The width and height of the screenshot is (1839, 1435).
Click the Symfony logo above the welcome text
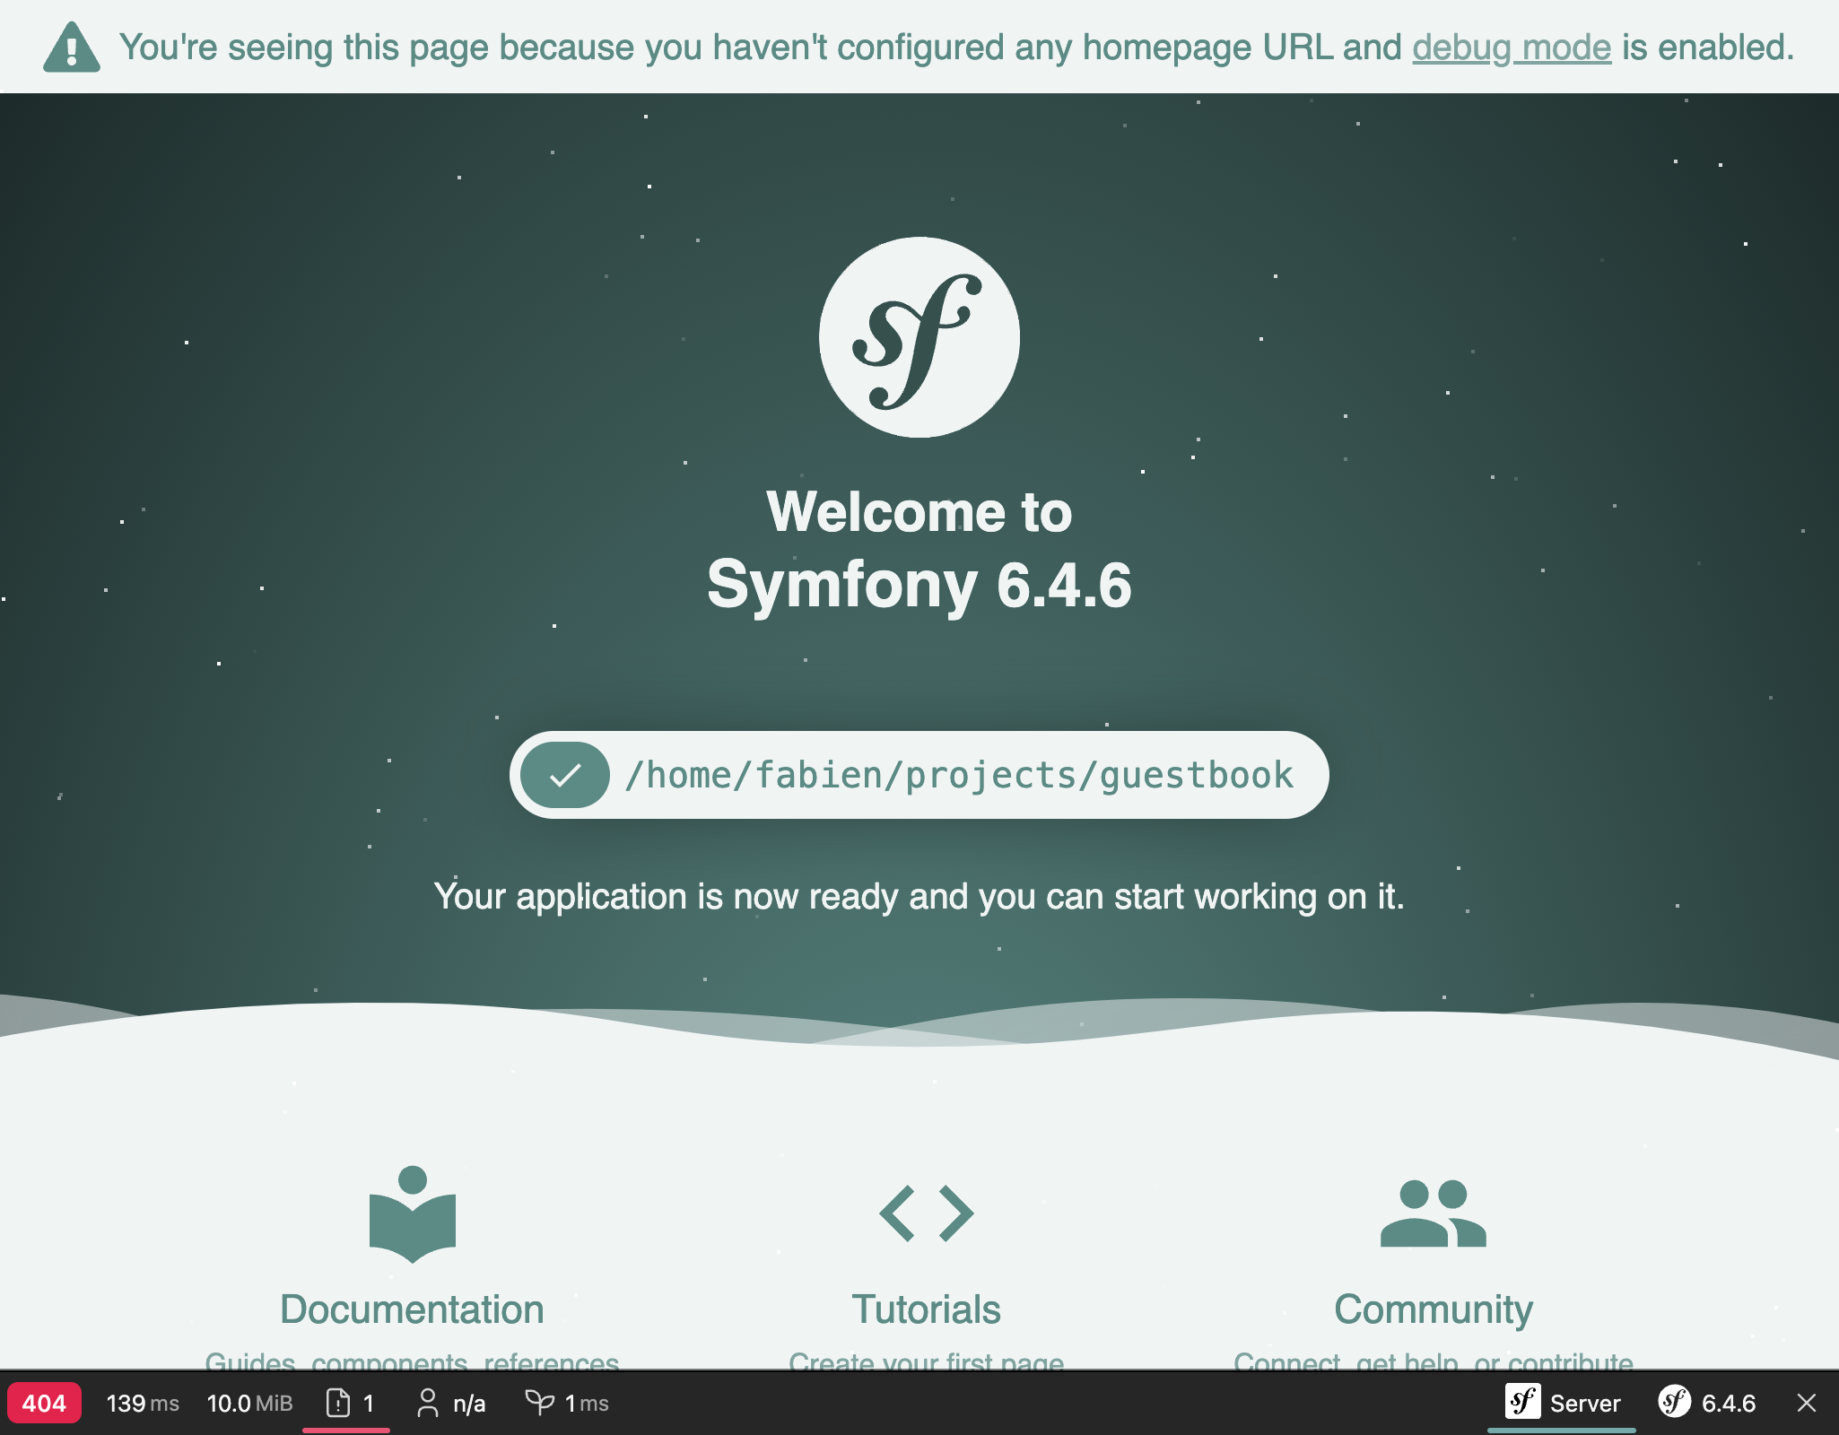918,336
